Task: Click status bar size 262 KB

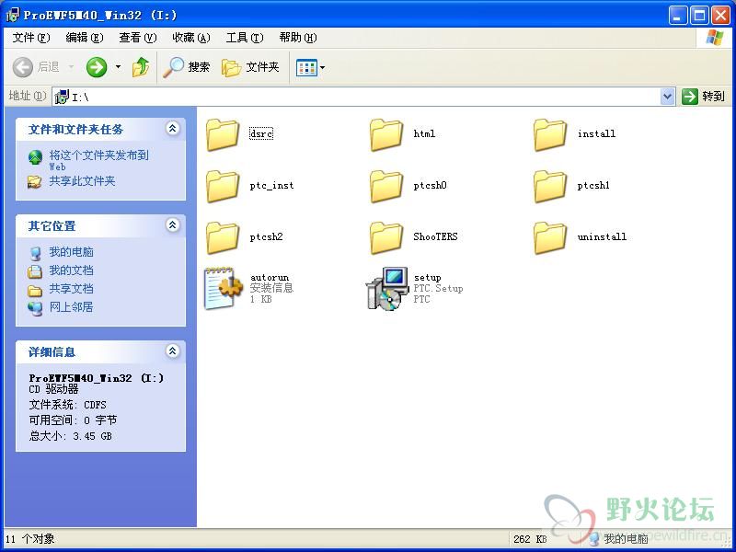Action: click(530, 539)
